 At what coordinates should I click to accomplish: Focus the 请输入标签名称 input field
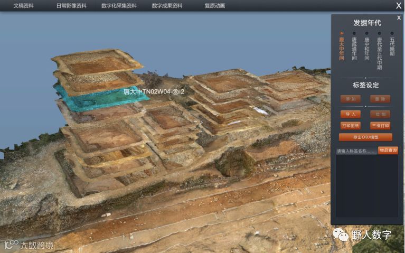point(357,151)
